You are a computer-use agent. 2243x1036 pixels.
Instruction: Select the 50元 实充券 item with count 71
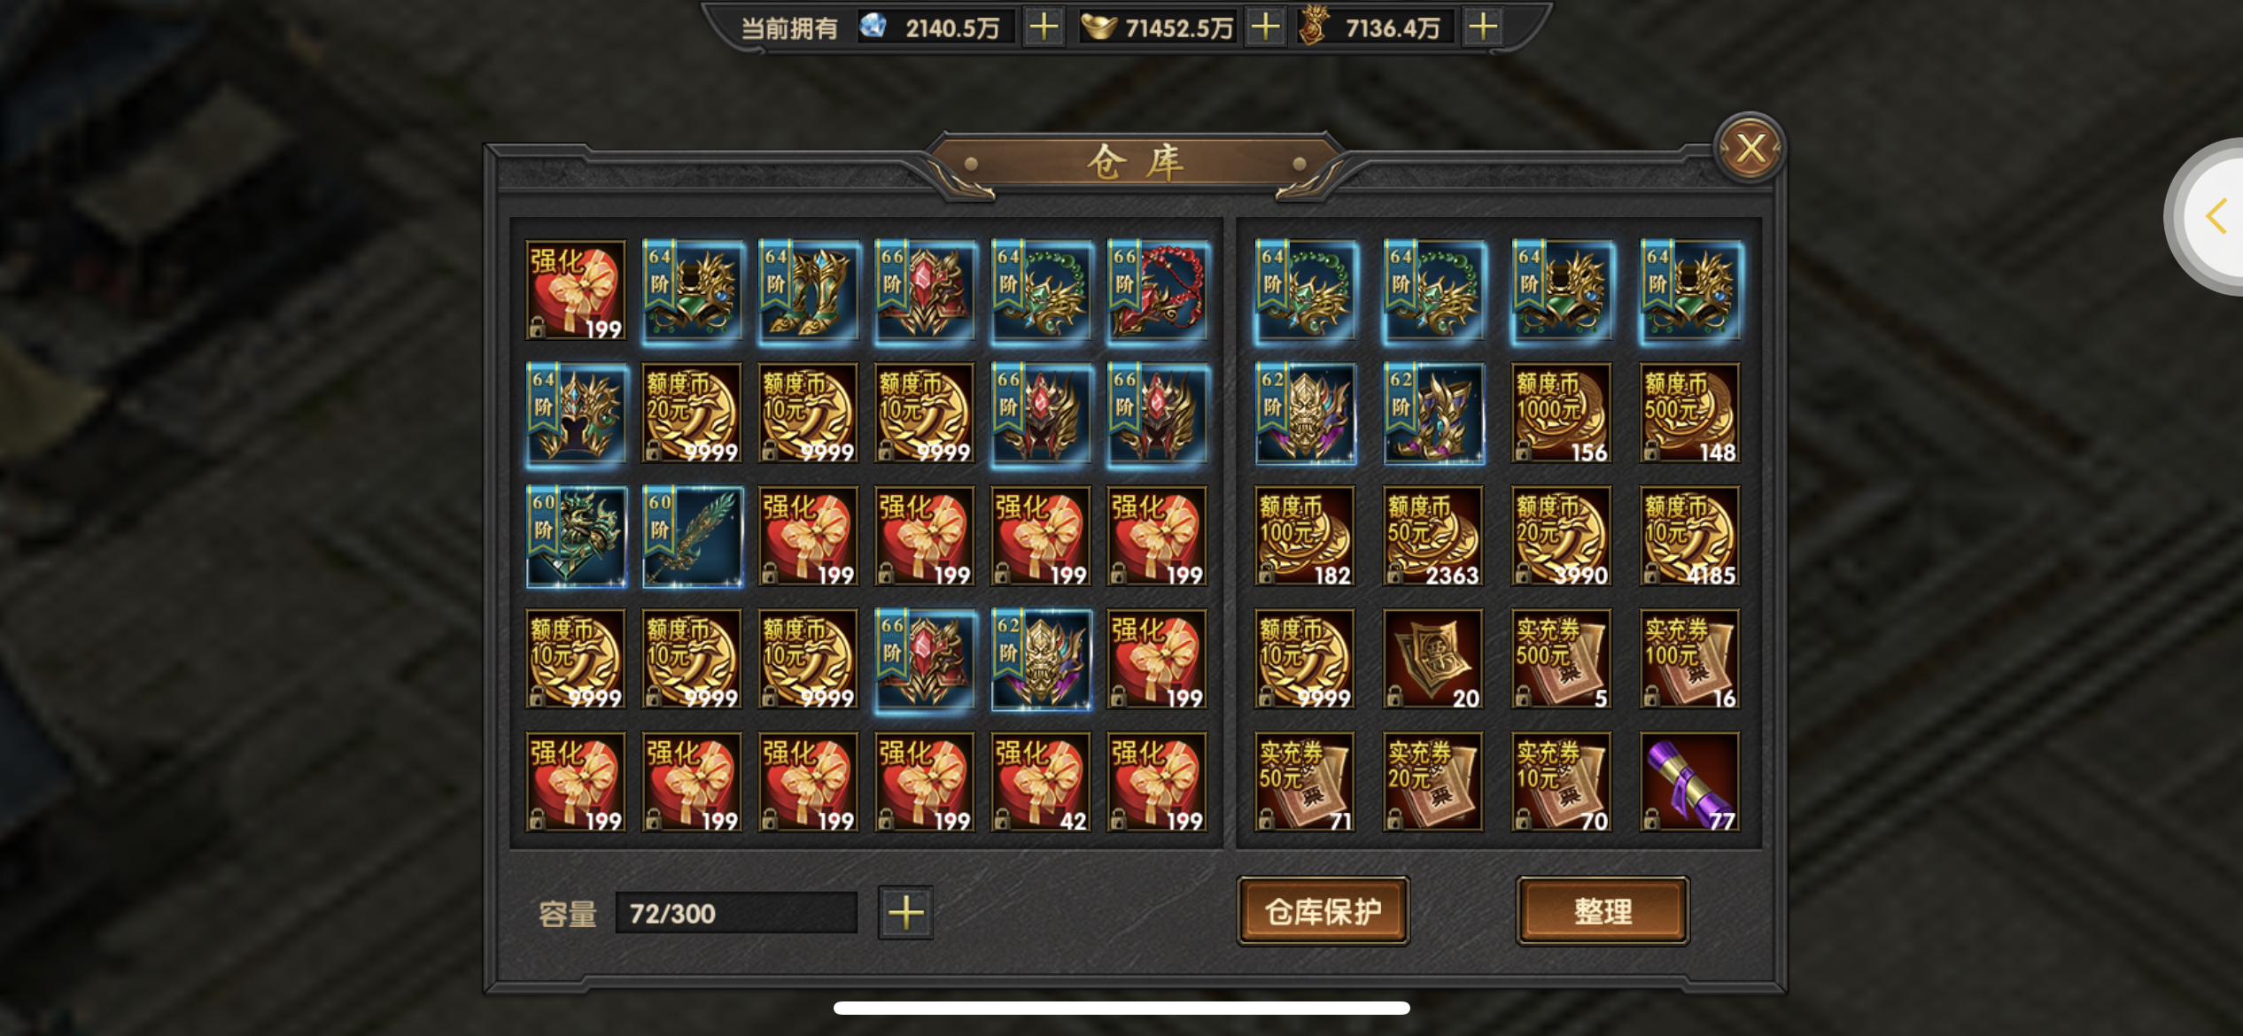click(1304, 782)
